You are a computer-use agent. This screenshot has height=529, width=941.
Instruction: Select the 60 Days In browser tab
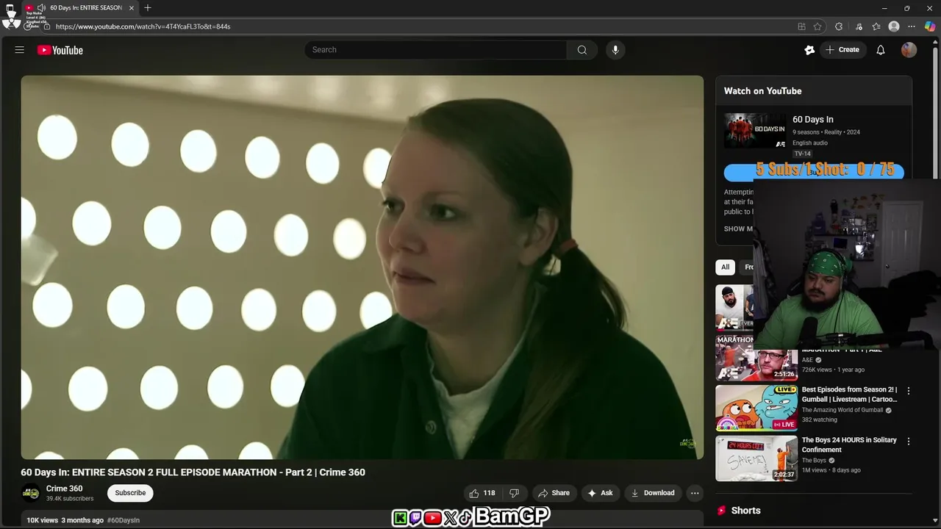tap(81, 7)
